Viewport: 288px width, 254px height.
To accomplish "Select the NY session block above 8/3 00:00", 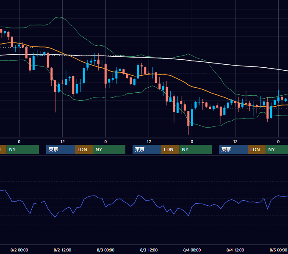I will 109,149.
